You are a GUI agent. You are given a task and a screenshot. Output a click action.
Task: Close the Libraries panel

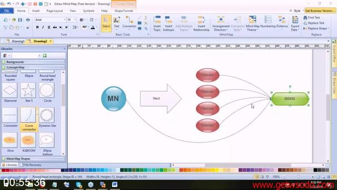click(64, 49)
